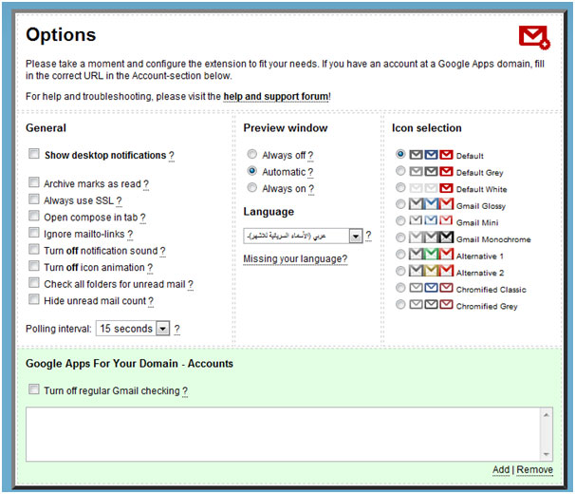Click help question mark beside Language dropdown
The width and height of the screenshot is (575, 494).
pos(368,236)
